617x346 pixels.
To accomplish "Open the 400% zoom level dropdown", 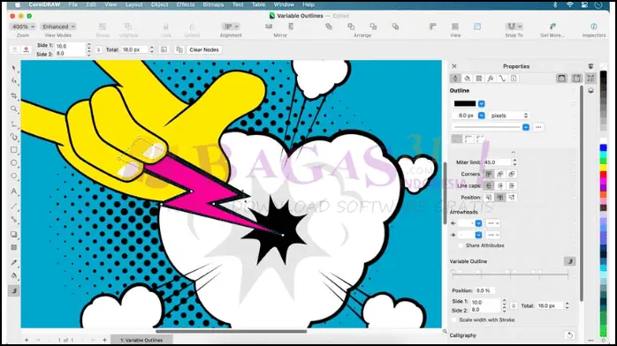I will click(x=23, y=26).
